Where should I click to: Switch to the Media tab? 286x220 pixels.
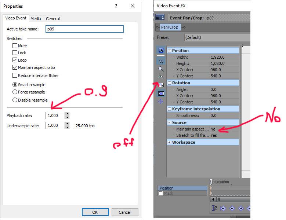point(36,19)
